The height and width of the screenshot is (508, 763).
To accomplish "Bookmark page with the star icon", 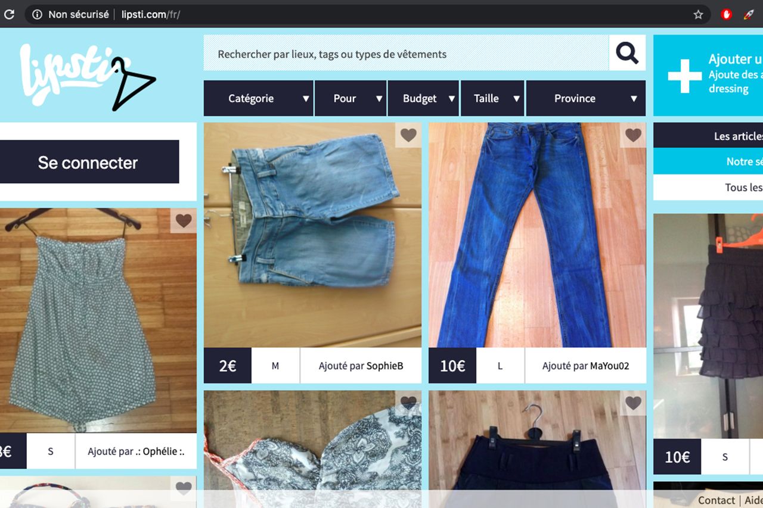I will 698,14.
